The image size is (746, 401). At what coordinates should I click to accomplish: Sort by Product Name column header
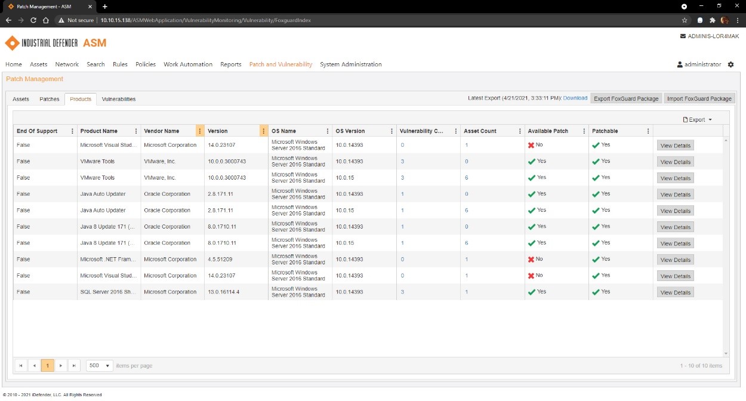[99, 131]
